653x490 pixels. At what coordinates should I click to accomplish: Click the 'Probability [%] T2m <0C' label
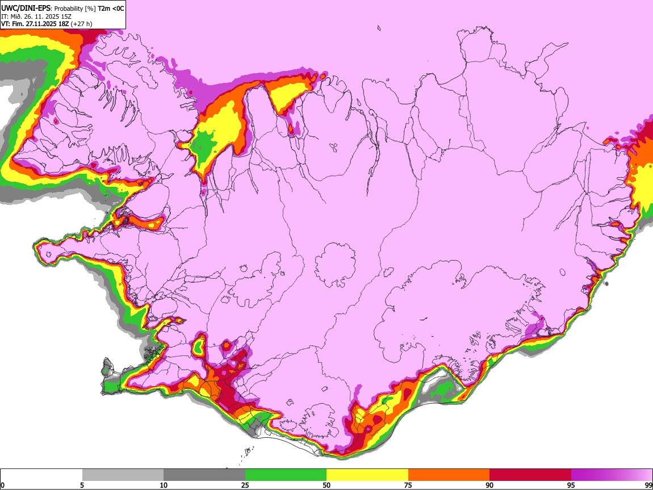[89, 9]
